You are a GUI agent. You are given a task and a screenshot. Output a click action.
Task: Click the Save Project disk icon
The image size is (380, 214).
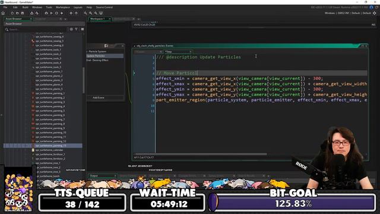pos(23,13)
